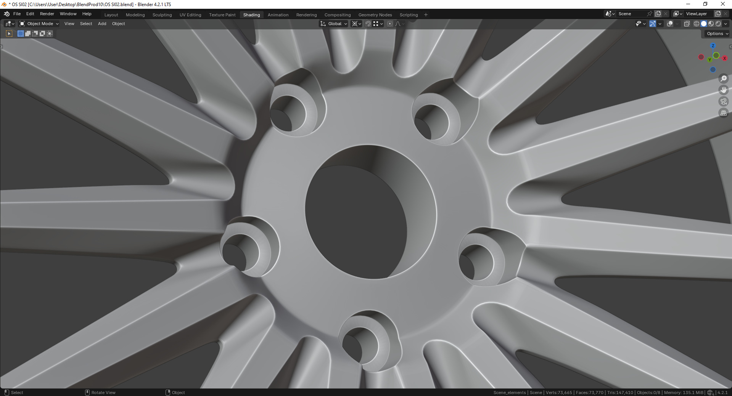Screen dimensions: 732x396
Task: Expand the sidebar via right edge arrow
Action: pos(730,47)
